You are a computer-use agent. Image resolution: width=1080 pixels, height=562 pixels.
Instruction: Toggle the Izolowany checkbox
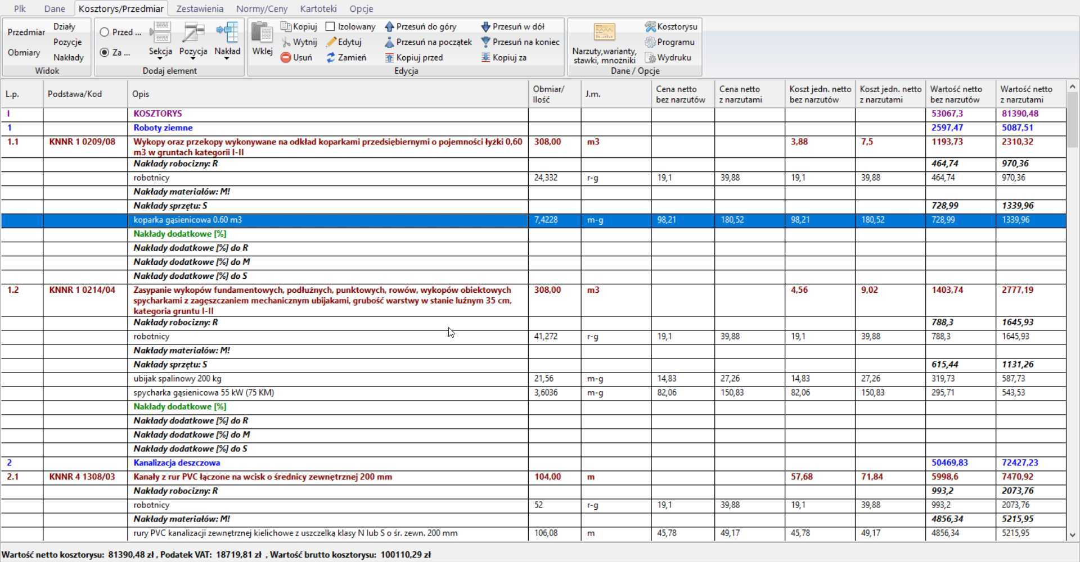(x=331, y=26)
